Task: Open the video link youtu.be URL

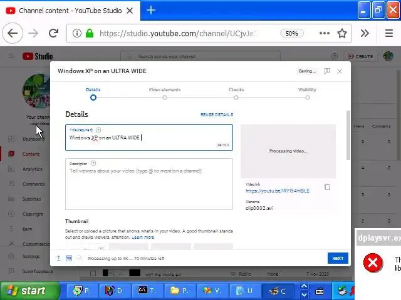Action: click(x=277, y=191)
